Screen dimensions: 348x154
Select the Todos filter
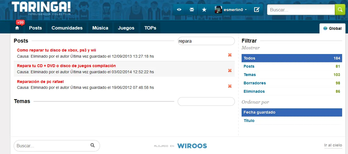[x=292, y=58]
